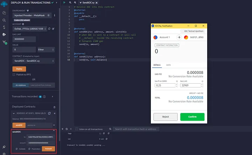Viewport: 252px width, 155px height.
Task: Open the Ether unit dropdown
Action: click(x=46, y=50)
